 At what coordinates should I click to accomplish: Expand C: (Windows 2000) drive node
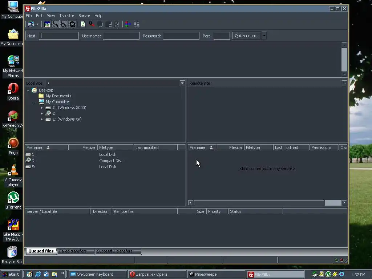tap(41, 108)
